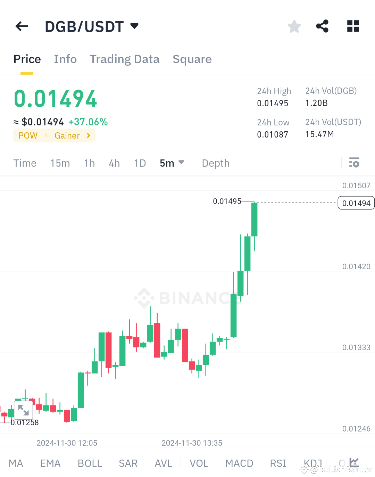
Task: Open the Depth view
Action: tap(215, 163)
